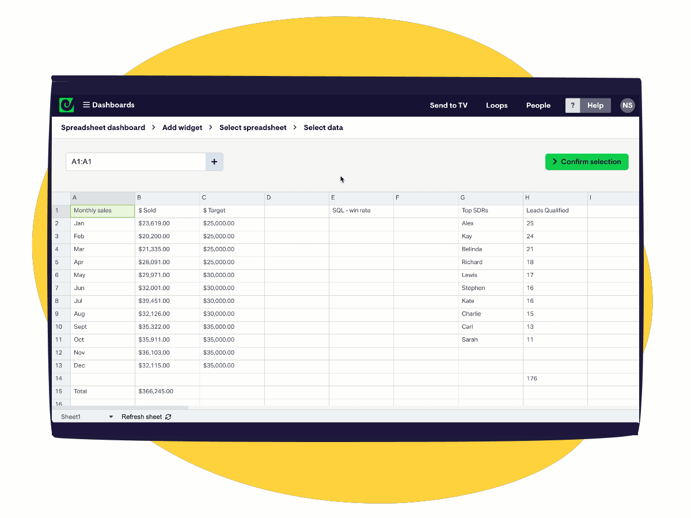
Task: Click the plus icon beside range field
Action: (214, 162)
